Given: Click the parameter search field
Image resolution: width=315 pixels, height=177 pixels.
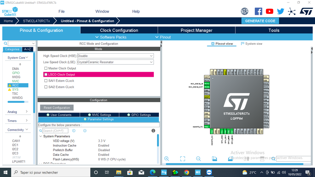Looking at the screenshot, I should [55, 131].
